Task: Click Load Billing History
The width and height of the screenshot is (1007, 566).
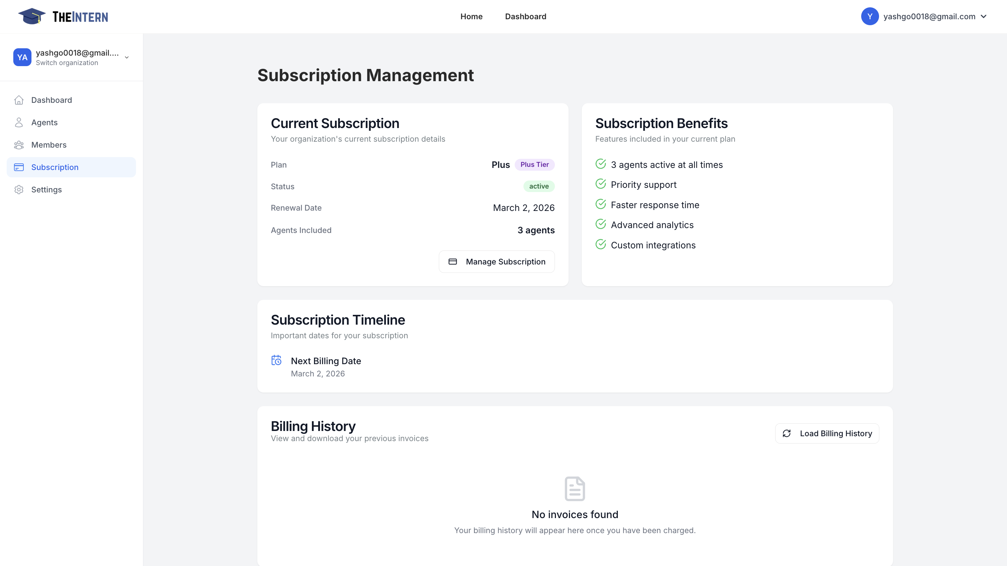Action: tap(827, 433)
